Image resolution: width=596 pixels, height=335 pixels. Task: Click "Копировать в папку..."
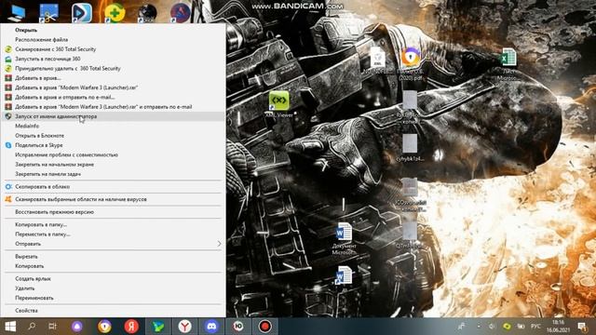41,225
